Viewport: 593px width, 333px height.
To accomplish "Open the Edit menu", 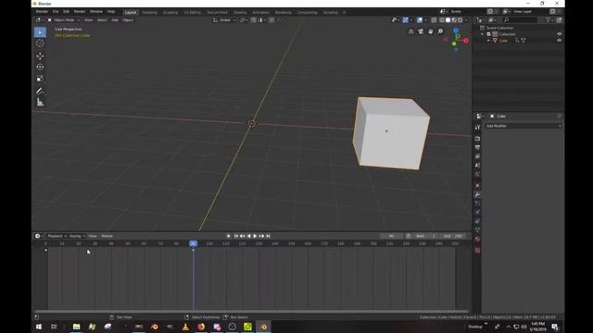I will coord(66,12).
